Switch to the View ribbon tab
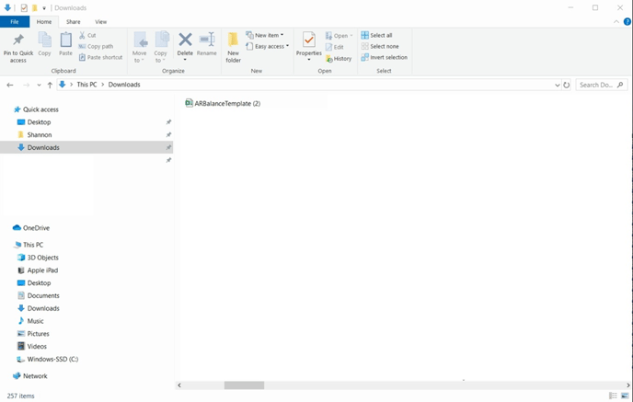The width and height of the screenshot is (633, 402). tap(101, 21)
